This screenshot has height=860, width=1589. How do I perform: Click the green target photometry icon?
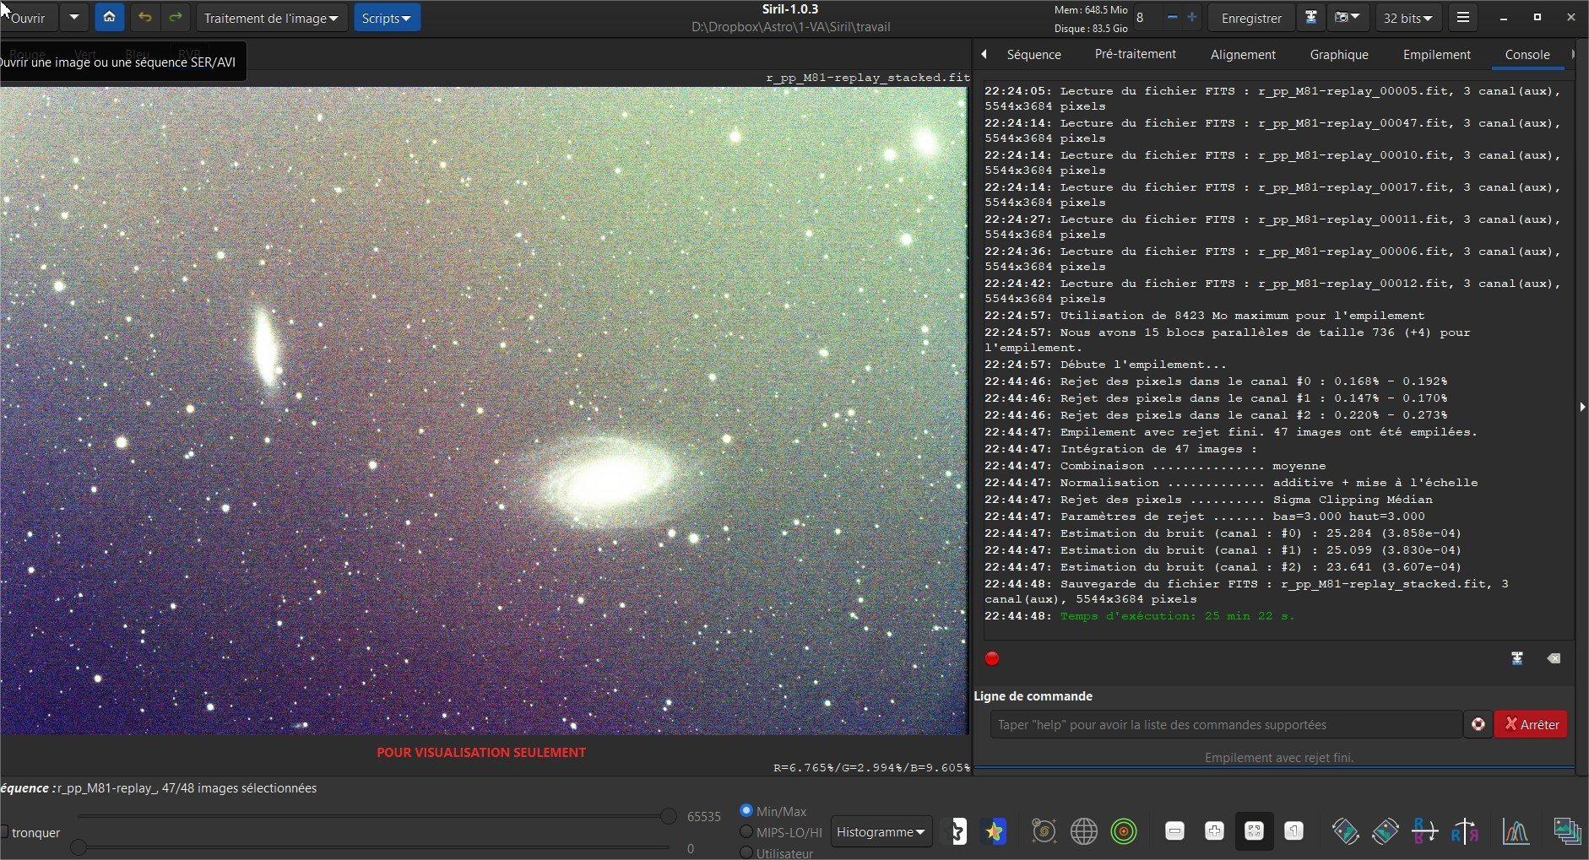[1124, 832]
